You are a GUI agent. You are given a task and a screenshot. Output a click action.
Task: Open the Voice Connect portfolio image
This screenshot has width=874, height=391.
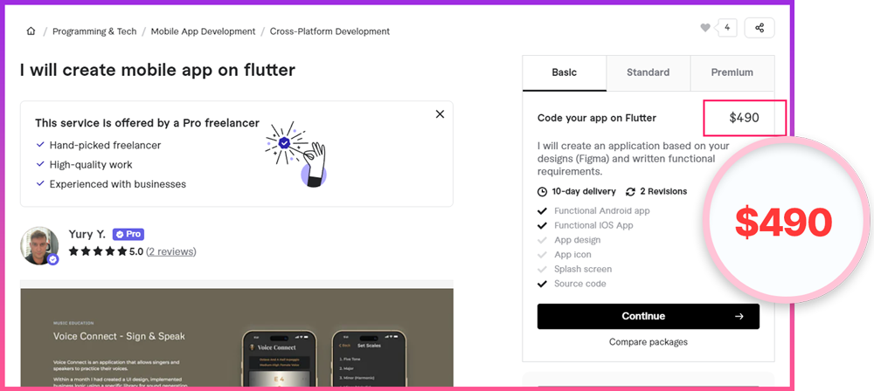[x=236, y=339]
